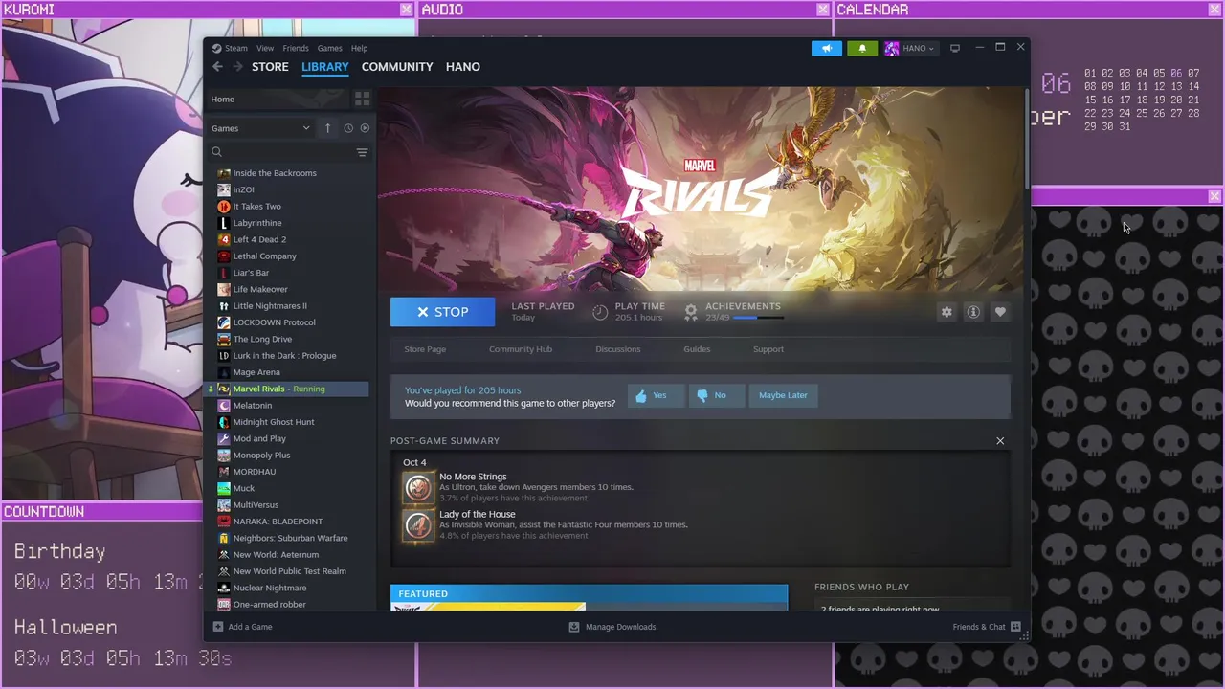Filter games by recent activity clock icon
The image size is (1225, 689).
(348, 128)
